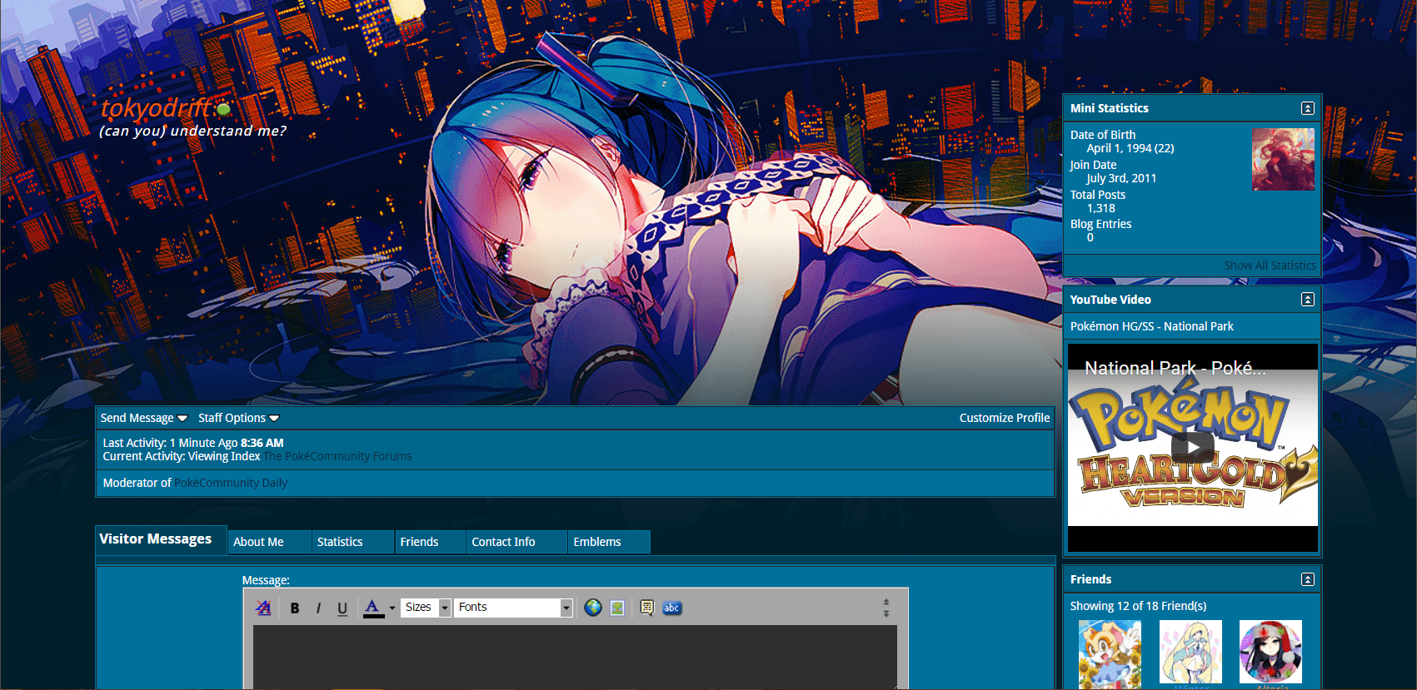Collapse the YouTube Video panel
The width and height of the screenshot is (1417, 690).
[x=1308, y=300]
